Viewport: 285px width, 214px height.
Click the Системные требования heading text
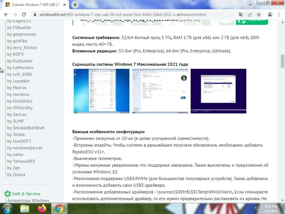96,38
